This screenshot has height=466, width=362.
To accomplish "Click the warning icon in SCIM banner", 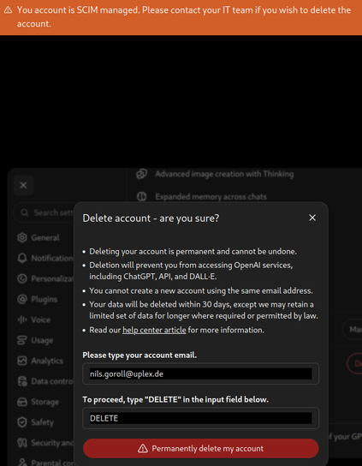I will point(8,10).
